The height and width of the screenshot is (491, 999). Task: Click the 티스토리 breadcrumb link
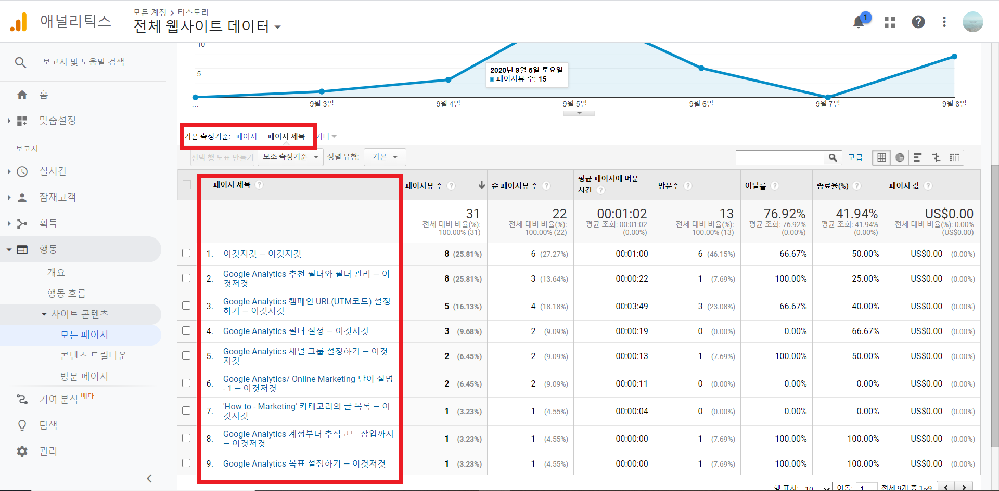pyautogui.click(x=193, y=12)
